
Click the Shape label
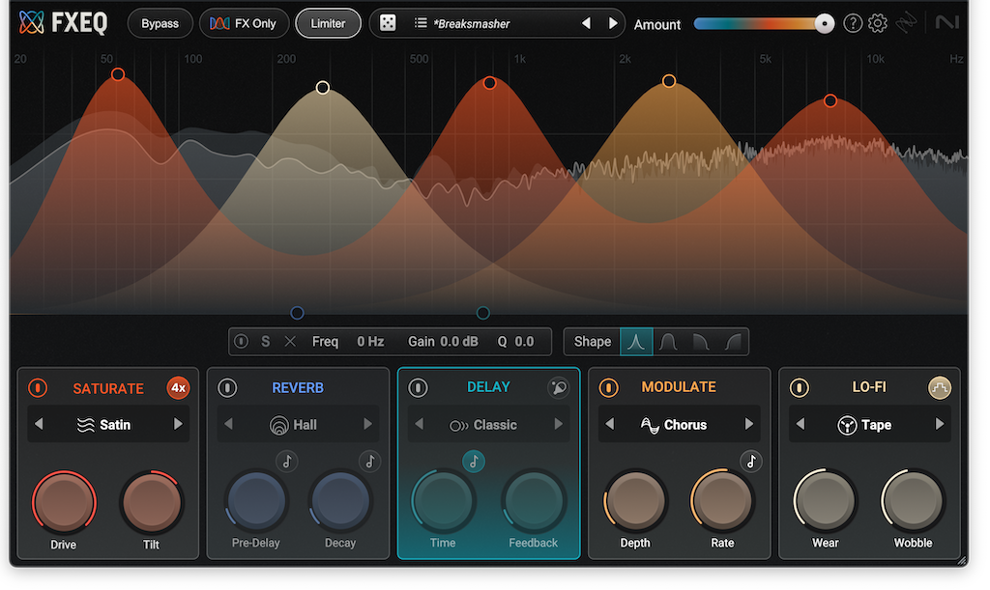(593, 342)
